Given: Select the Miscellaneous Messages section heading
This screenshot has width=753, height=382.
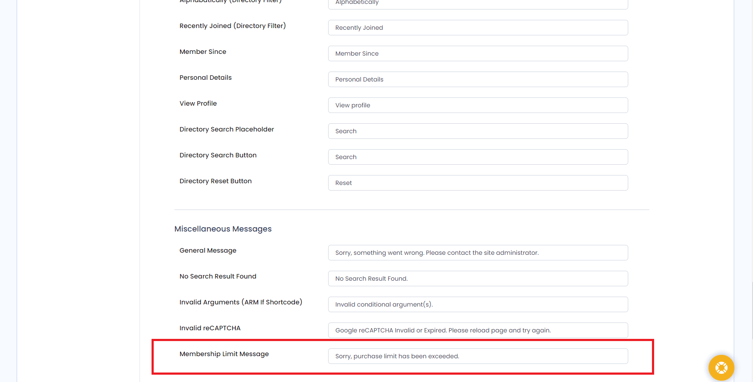Looking at the screenshot, I should (x=223, y=229).
